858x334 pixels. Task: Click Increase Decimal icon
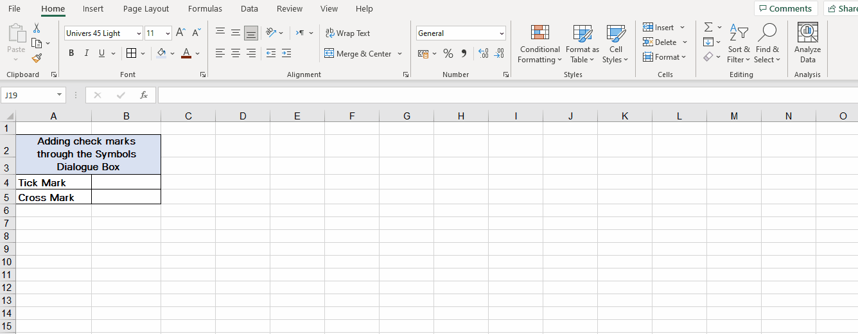tap(484, 53)
